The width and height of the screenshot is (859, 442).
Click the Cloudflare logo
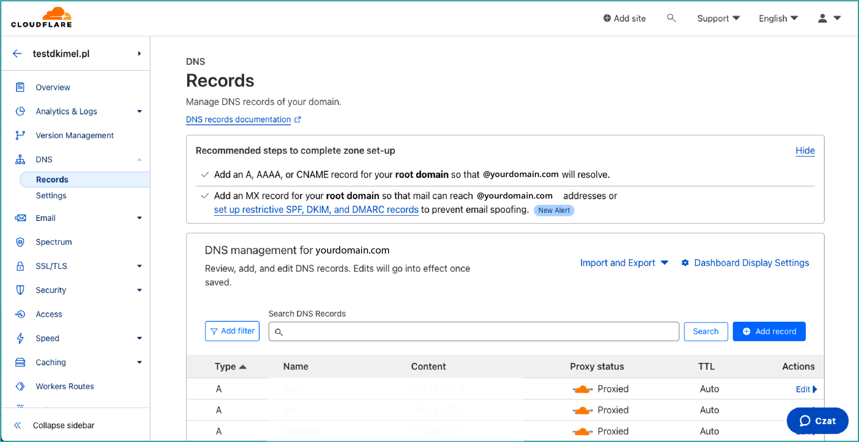tap(41, 18)
